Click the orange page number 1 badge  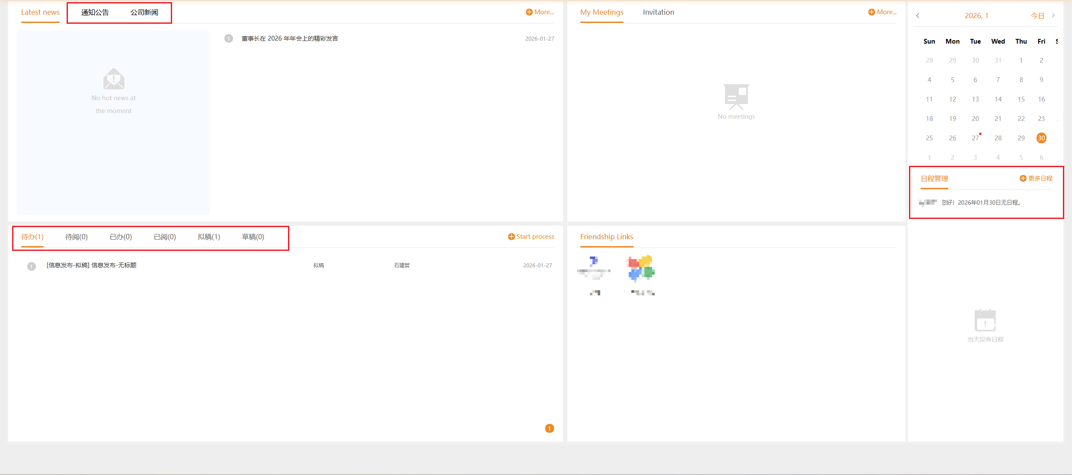549,428
